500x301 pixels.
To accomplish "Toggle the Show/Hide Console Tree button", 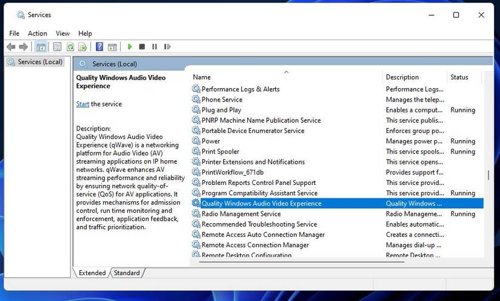I will point(41,47).
